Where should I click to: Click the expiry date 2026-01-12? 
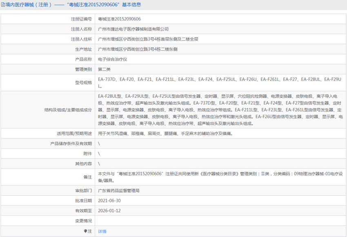109,210
